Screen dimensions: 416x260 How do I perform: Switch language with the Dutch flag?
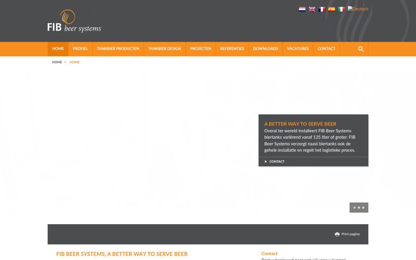coord(302,9)
